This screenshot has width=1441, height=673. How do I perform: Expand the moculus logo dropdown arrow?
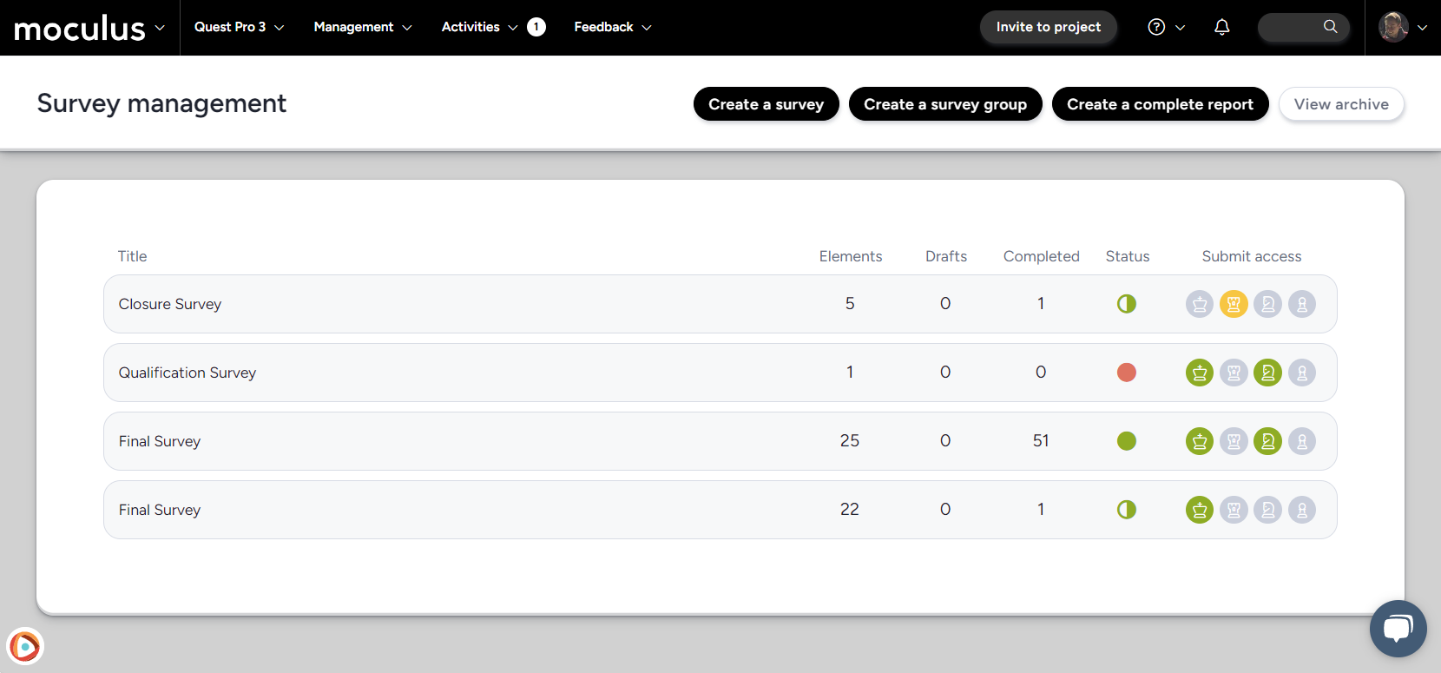point(160,27)
